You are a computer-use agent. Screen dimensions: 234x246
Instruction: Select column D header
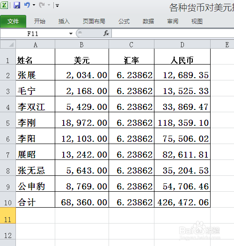click(x=183, y=44)
